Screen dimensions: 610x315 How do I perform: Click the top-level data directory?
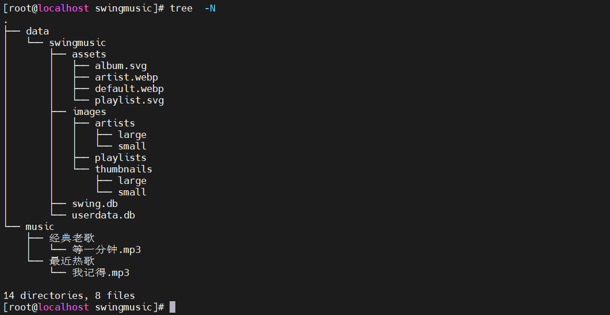(37, 31)
